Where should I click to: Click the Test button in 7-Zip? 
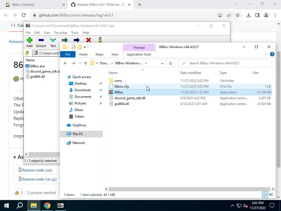[x=53, y=43]
